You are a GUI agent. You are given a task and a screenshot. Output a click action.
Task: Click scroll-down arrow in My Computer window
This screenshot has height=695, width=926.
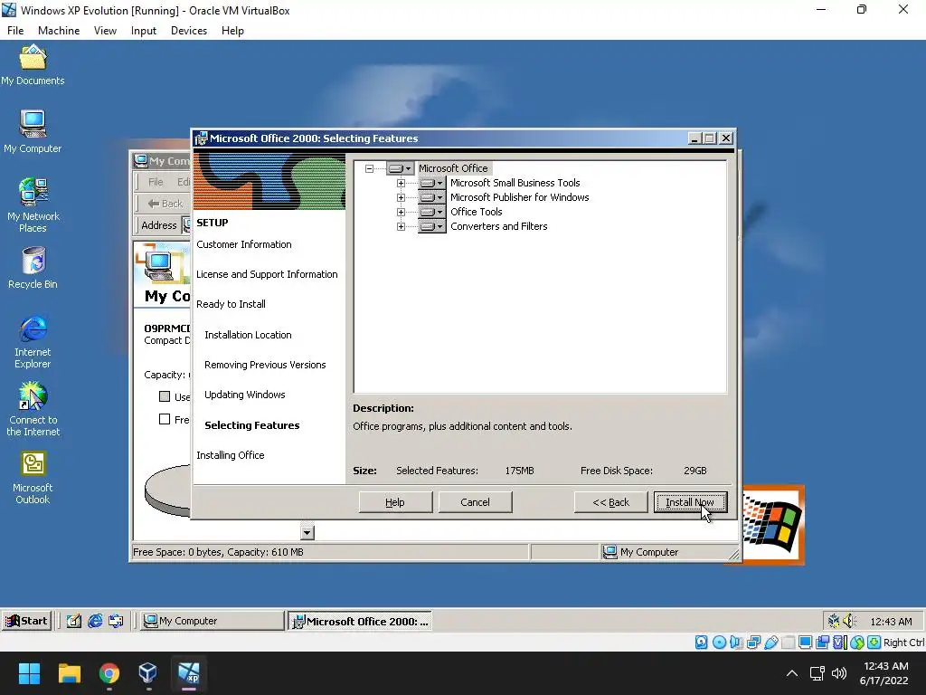pyautogui.click(x=307, y=532)
